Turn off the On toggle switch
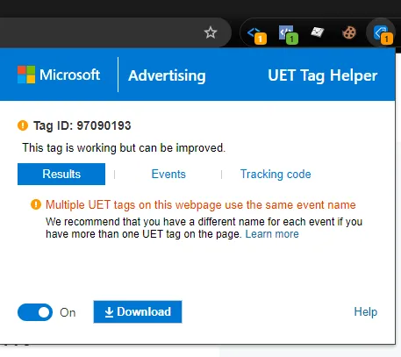Image resolution: width=401 pixels, height=357 pixels. 35,312
